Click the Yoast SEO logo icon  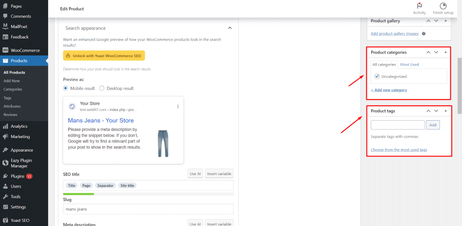point(5,220)
